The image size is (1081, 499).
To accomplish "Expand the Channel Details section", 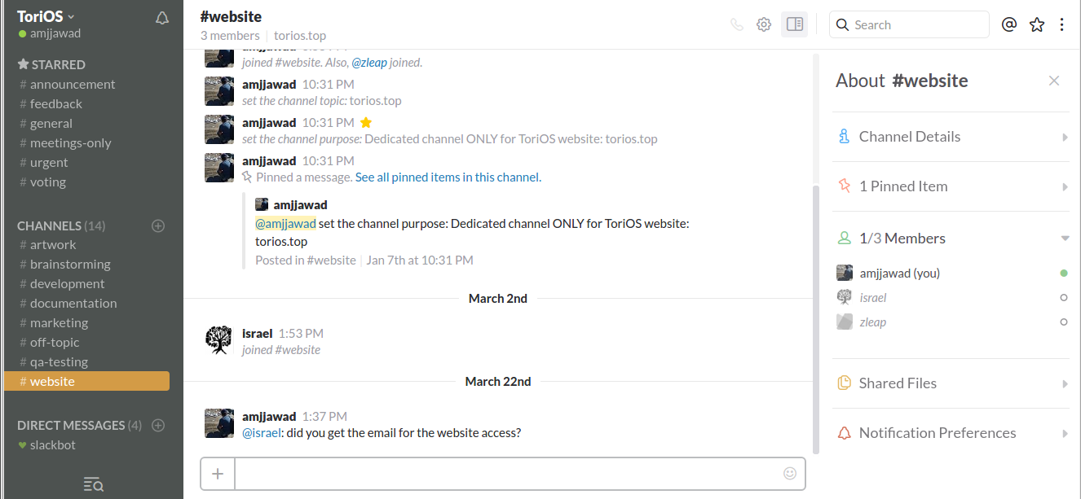I will pyautogui.click(x=1065, y=138).
